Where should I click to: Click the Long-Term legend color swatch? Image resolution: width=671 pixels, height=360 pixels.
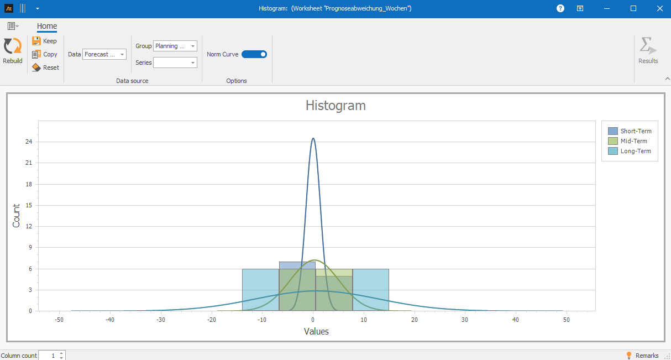[612, 151]
